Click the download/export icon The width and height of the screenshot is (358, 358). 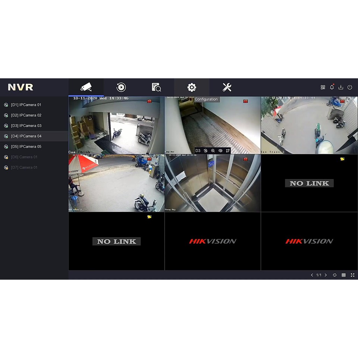click(x=341, y=87)
